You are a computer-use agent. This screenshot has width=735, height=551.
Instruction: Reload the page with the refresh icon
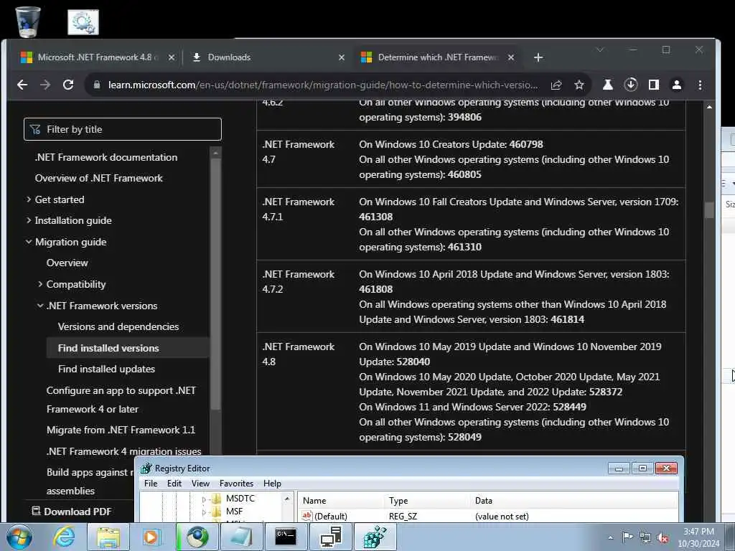click(x=68, y=85)
